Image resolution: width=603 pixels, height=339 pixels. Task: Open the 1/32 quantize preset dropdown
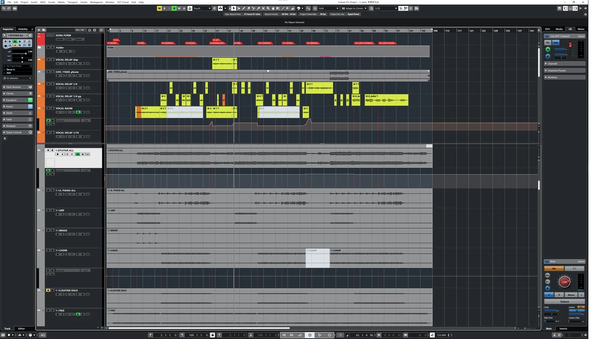(x=386, y=9)
